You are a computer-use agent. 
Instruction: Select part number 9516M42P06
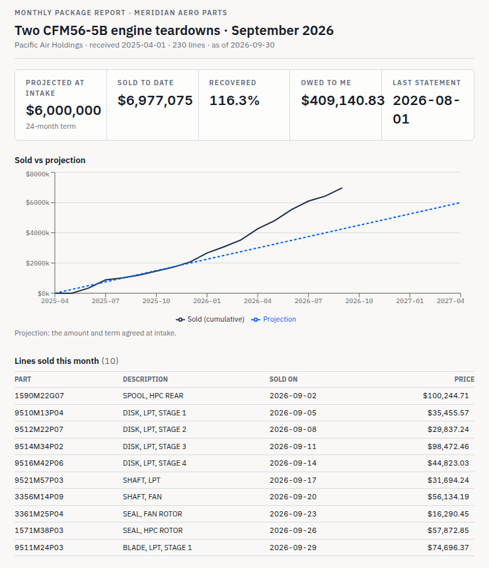39,463
